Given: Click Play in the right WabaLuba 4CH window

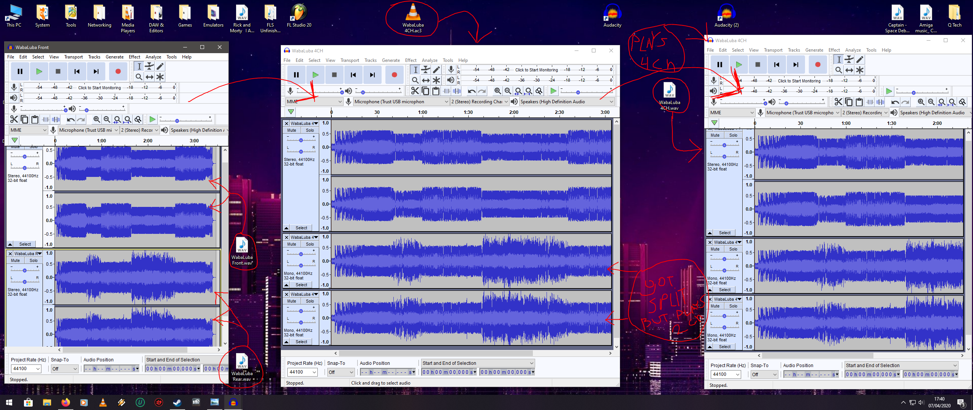Looking at the screenshot, I should click(738, 65).
